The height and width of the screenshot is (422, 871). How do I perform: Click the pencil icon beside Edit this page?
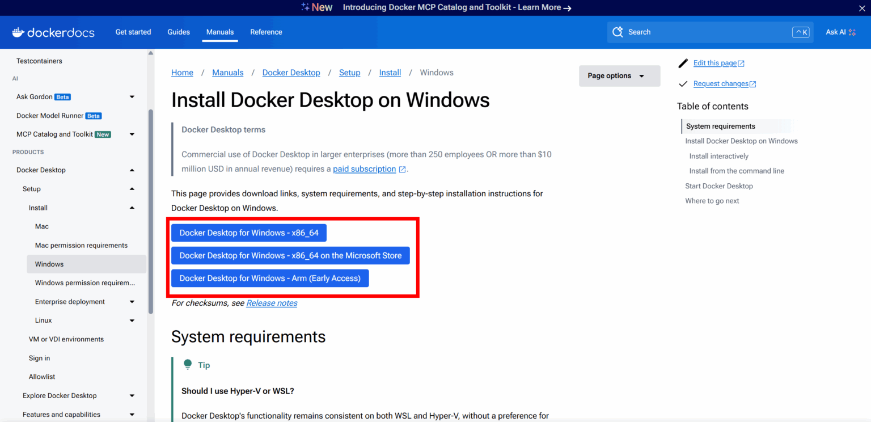pos(683,63)
